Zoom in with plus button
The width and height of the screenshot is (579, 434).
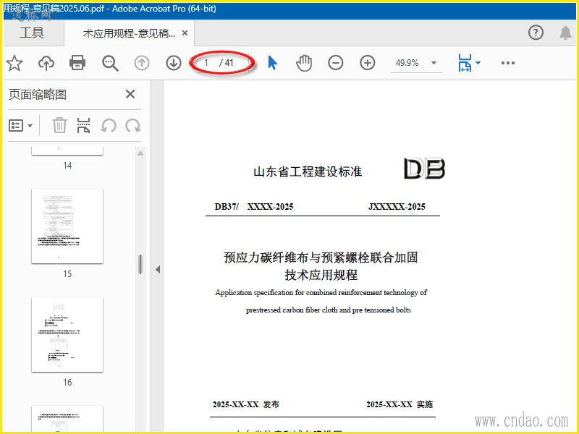[368, 63]
